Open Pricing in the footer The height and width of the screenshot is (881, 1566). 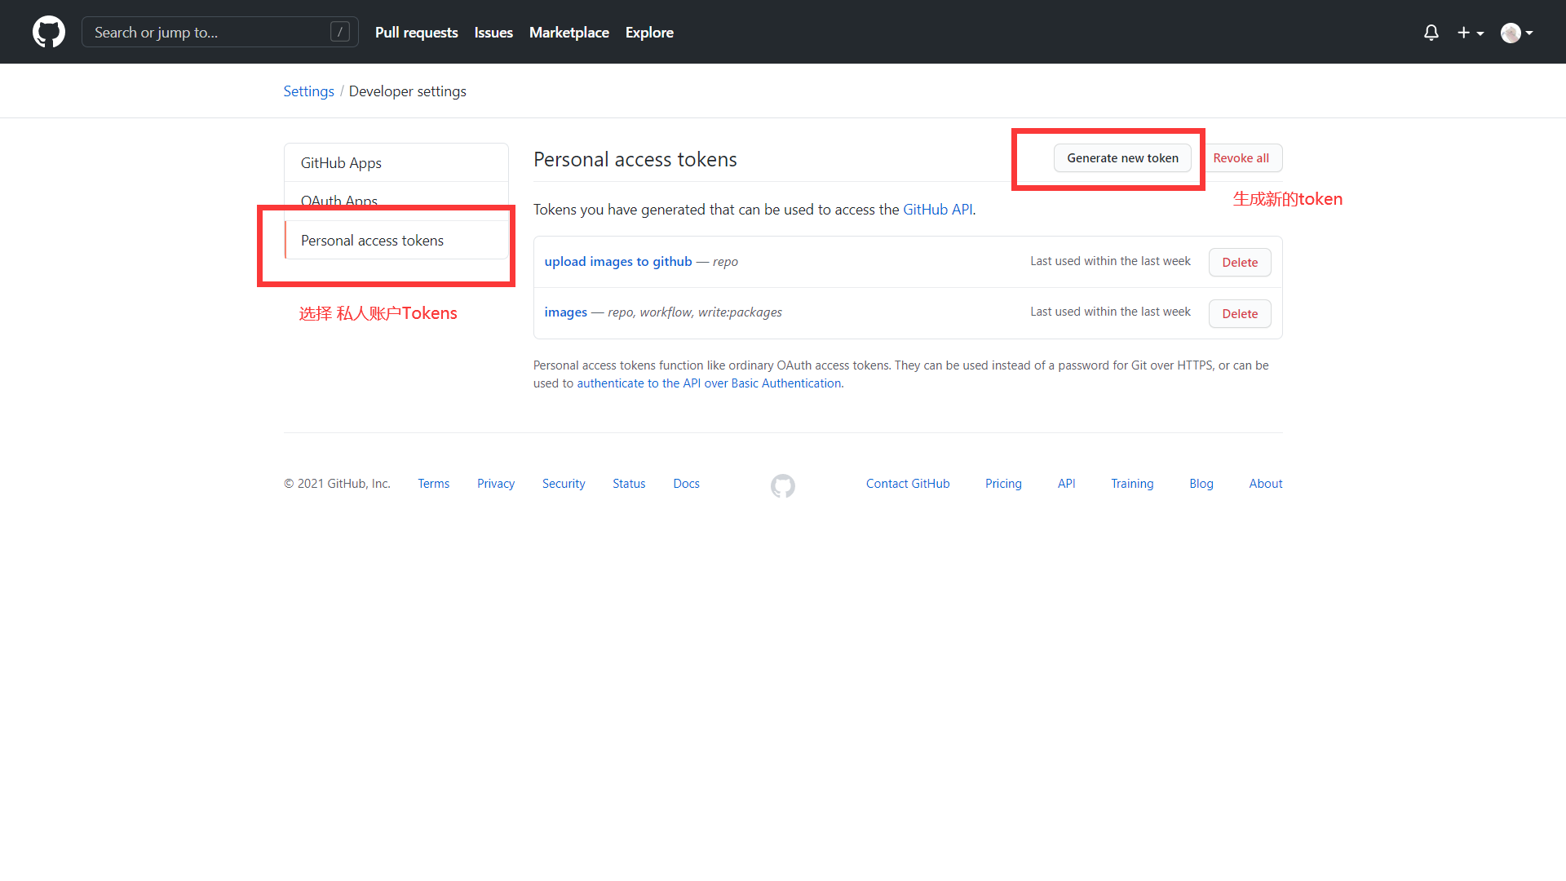coord(1003,484)
